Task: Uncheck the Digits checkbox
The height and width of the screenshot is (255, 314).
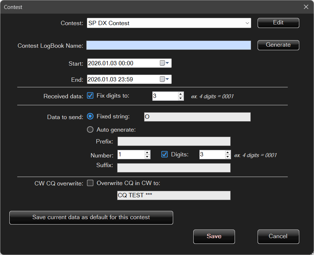Action: [165, 155]
